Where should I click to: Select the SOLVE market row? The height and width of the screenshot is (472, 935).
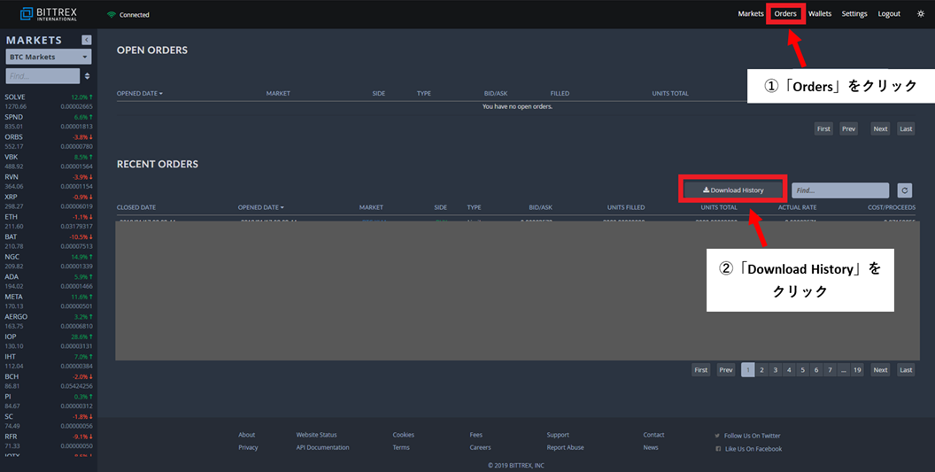coord(49,102)
